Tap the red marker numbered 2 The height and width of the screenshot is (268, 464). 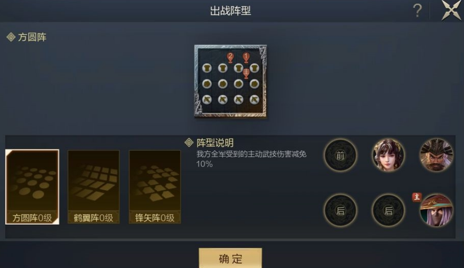click(230, 57)
